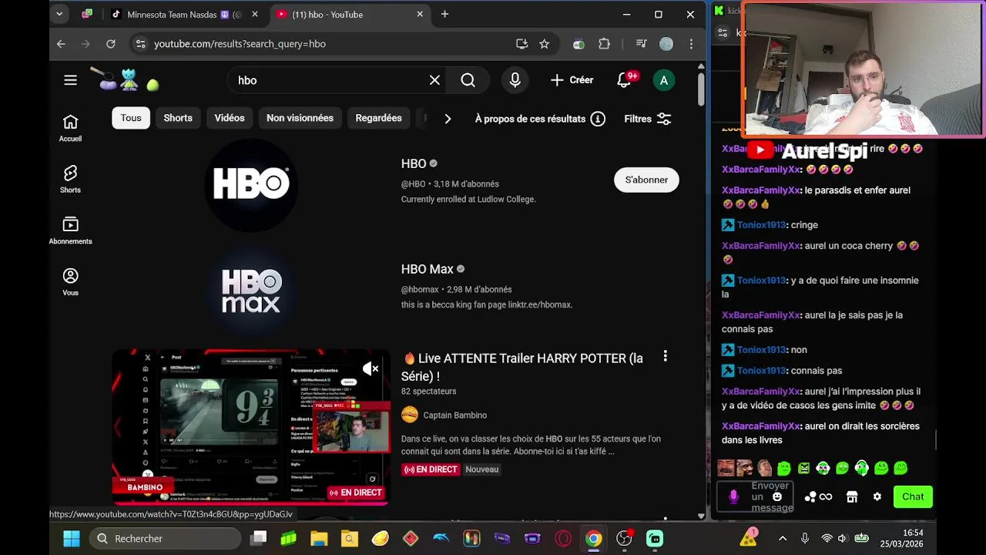
Task: Close the Minnesota Team Nasdas tab
Action: [x=255, y=14]
